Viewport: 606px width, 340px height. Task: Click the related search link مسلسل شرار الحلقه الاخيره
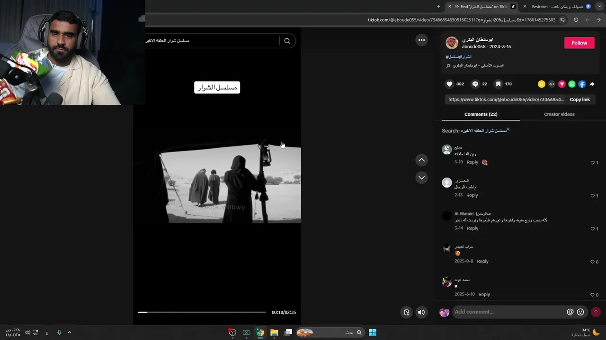484,131
